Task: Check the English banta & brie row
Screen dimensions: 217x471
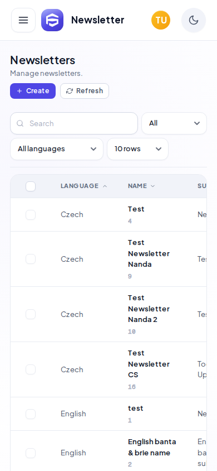Action: click(31, 453)
